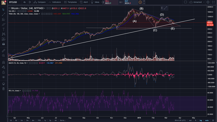Select the cursor arrow tool
Viewport: 217px width, 122px height.
tap(3, 9)
